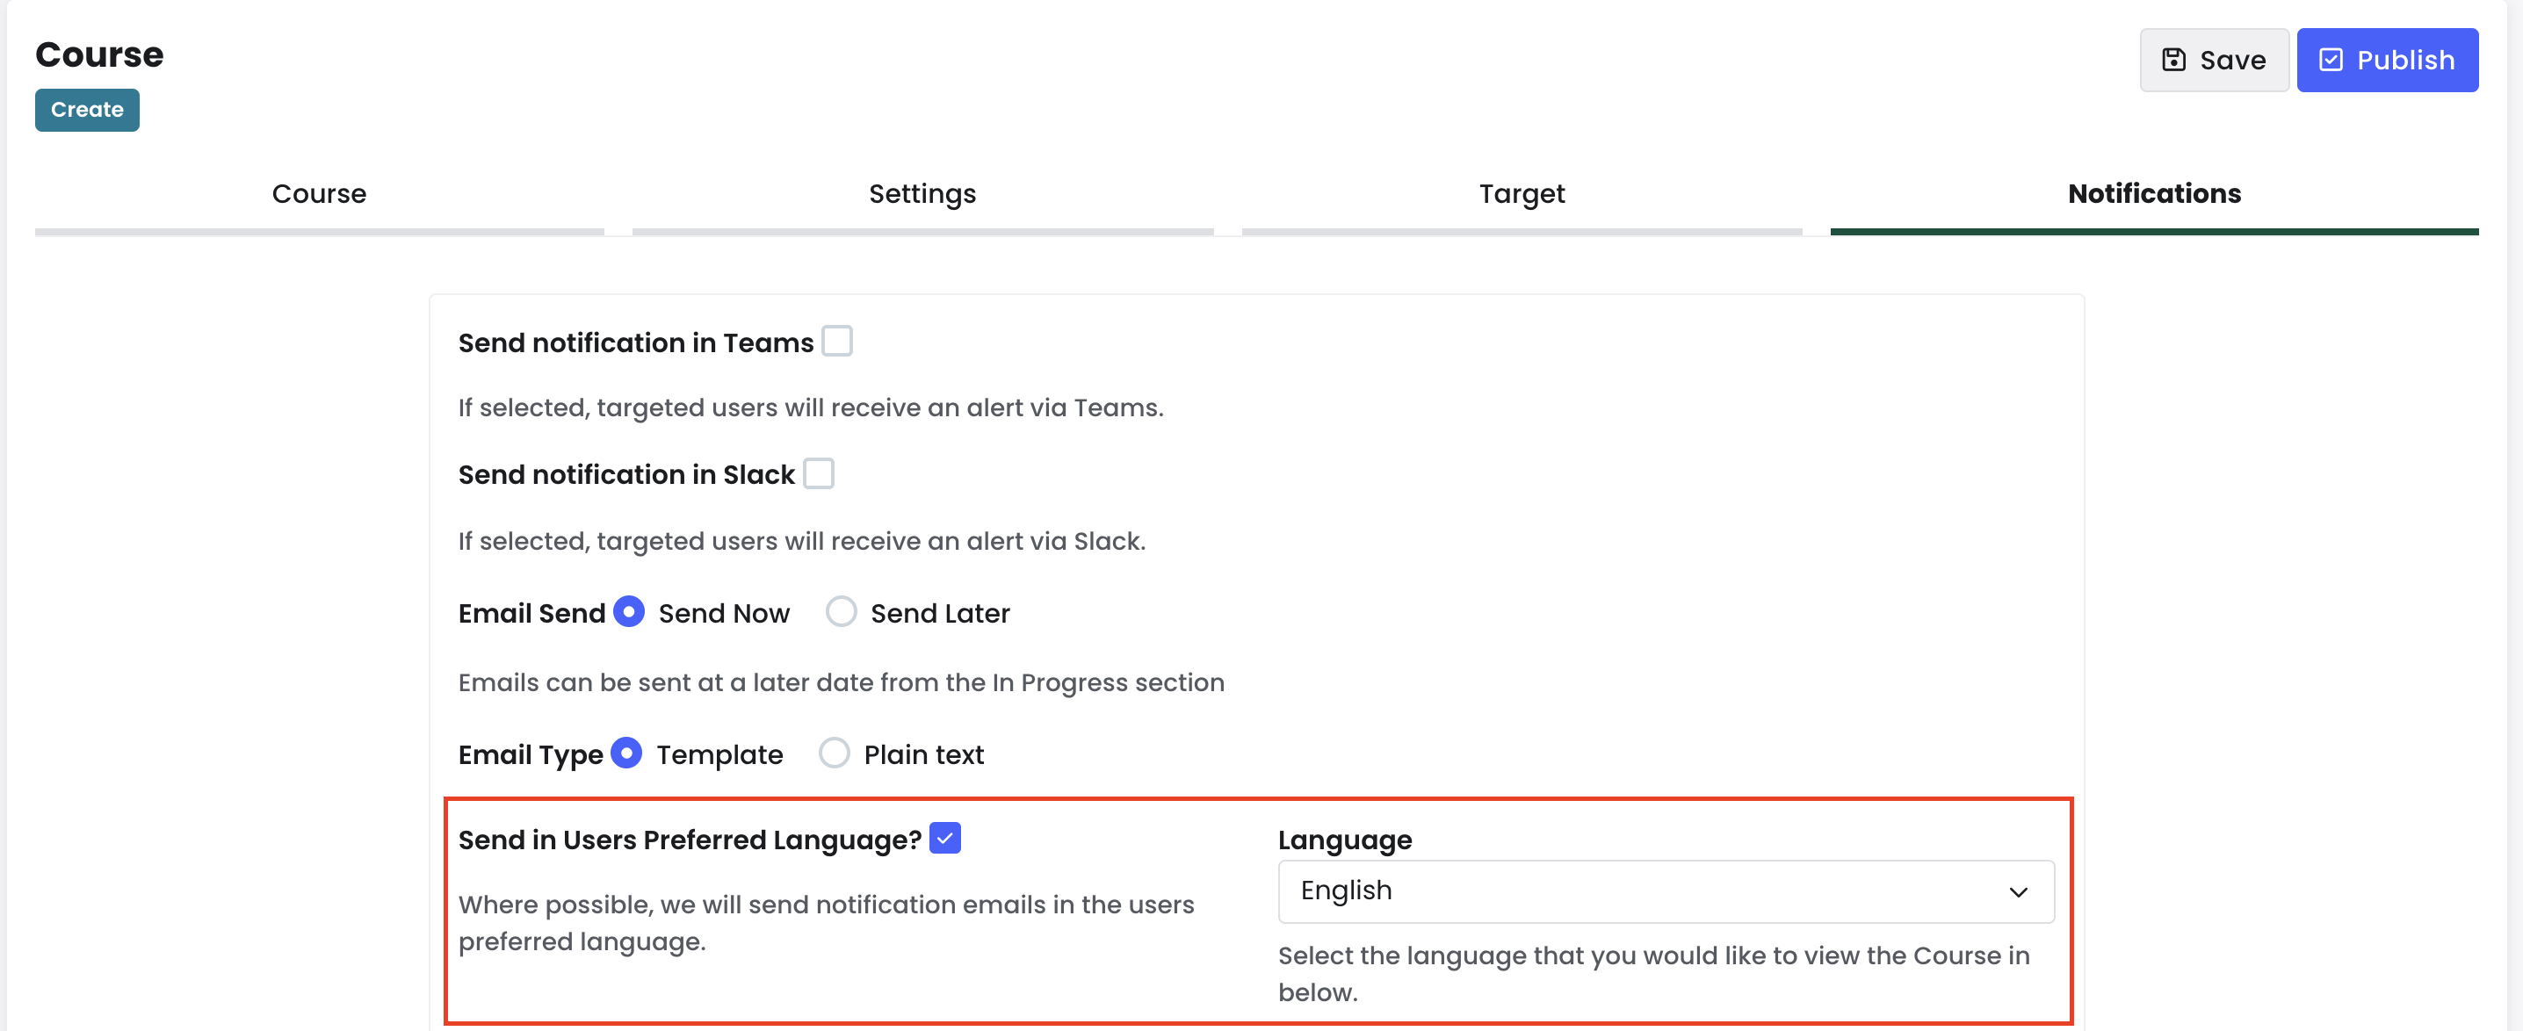Screen dimensions: 2523x1031
Task: Uncheck Send in Users Preferred Language
Action: [x=944, y=838]
